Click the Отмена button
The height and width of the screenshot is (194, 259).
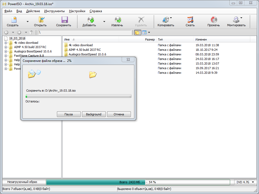point(119,114)
